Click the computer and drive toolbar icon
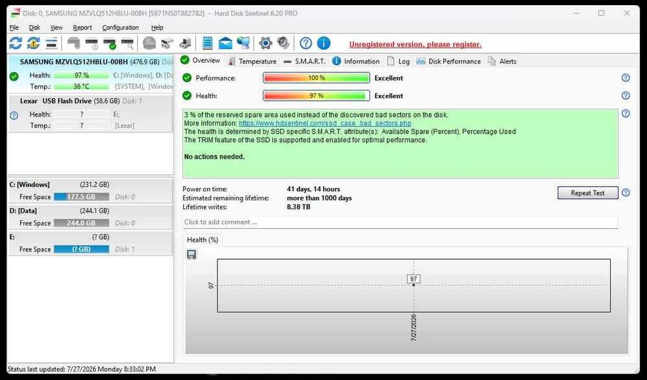The height and width of the screenshot is (380, 647). click(x=185, y=43)
